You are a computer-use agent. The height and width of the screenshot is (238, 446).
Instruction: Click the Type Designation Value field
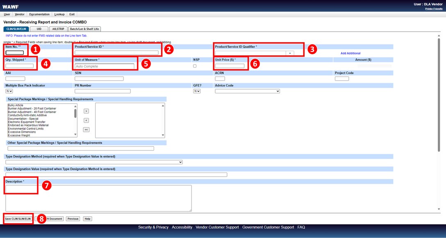click(x=116, y=175)
